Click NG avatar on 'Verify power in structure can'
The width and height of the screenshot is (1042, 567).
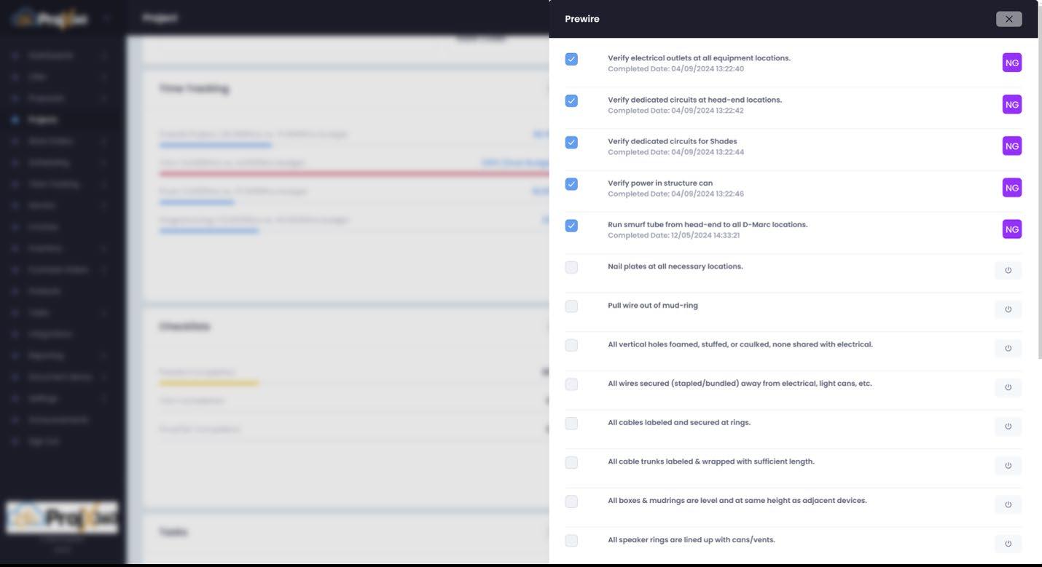pyautogui.click(x=1012, y=188)
